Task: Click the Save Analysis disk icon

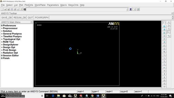Action: [x=8, y=9]
